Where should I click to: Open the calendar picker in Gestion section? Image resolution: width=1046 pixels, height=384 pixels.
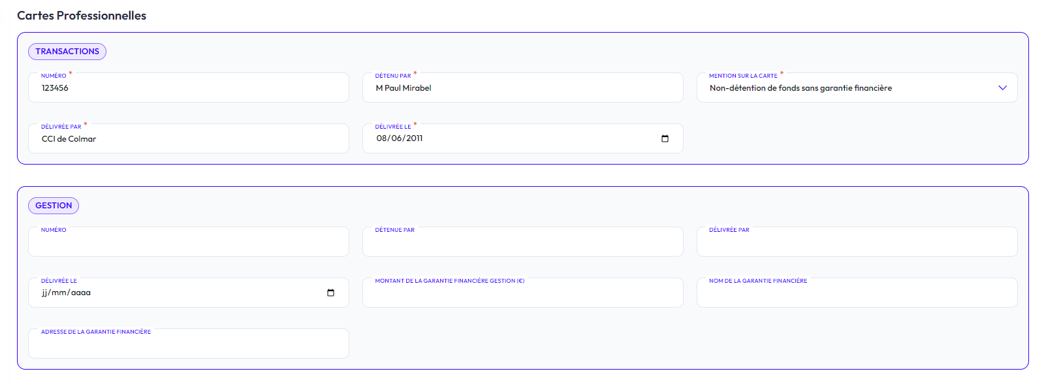click(x=330, y=293)
